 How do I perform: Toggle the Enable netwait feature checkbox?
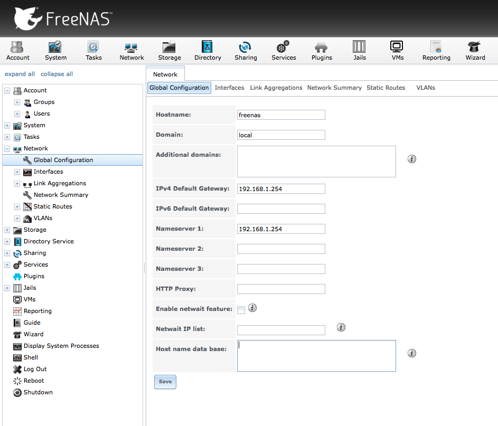241,310
